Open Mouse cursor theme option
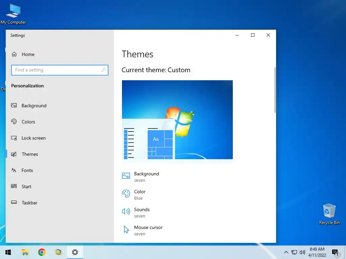Image resolution: width=346 pixels, height=259 pixels. [x=148, y=230]
